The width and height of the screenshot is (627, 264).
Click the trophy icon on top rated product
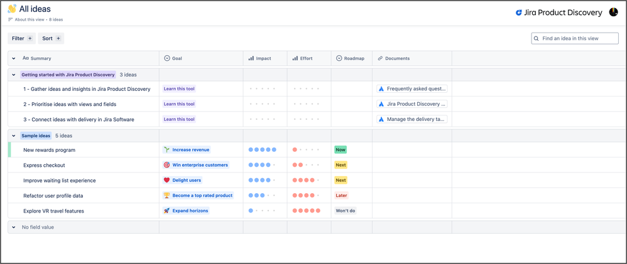coord(166,195)
